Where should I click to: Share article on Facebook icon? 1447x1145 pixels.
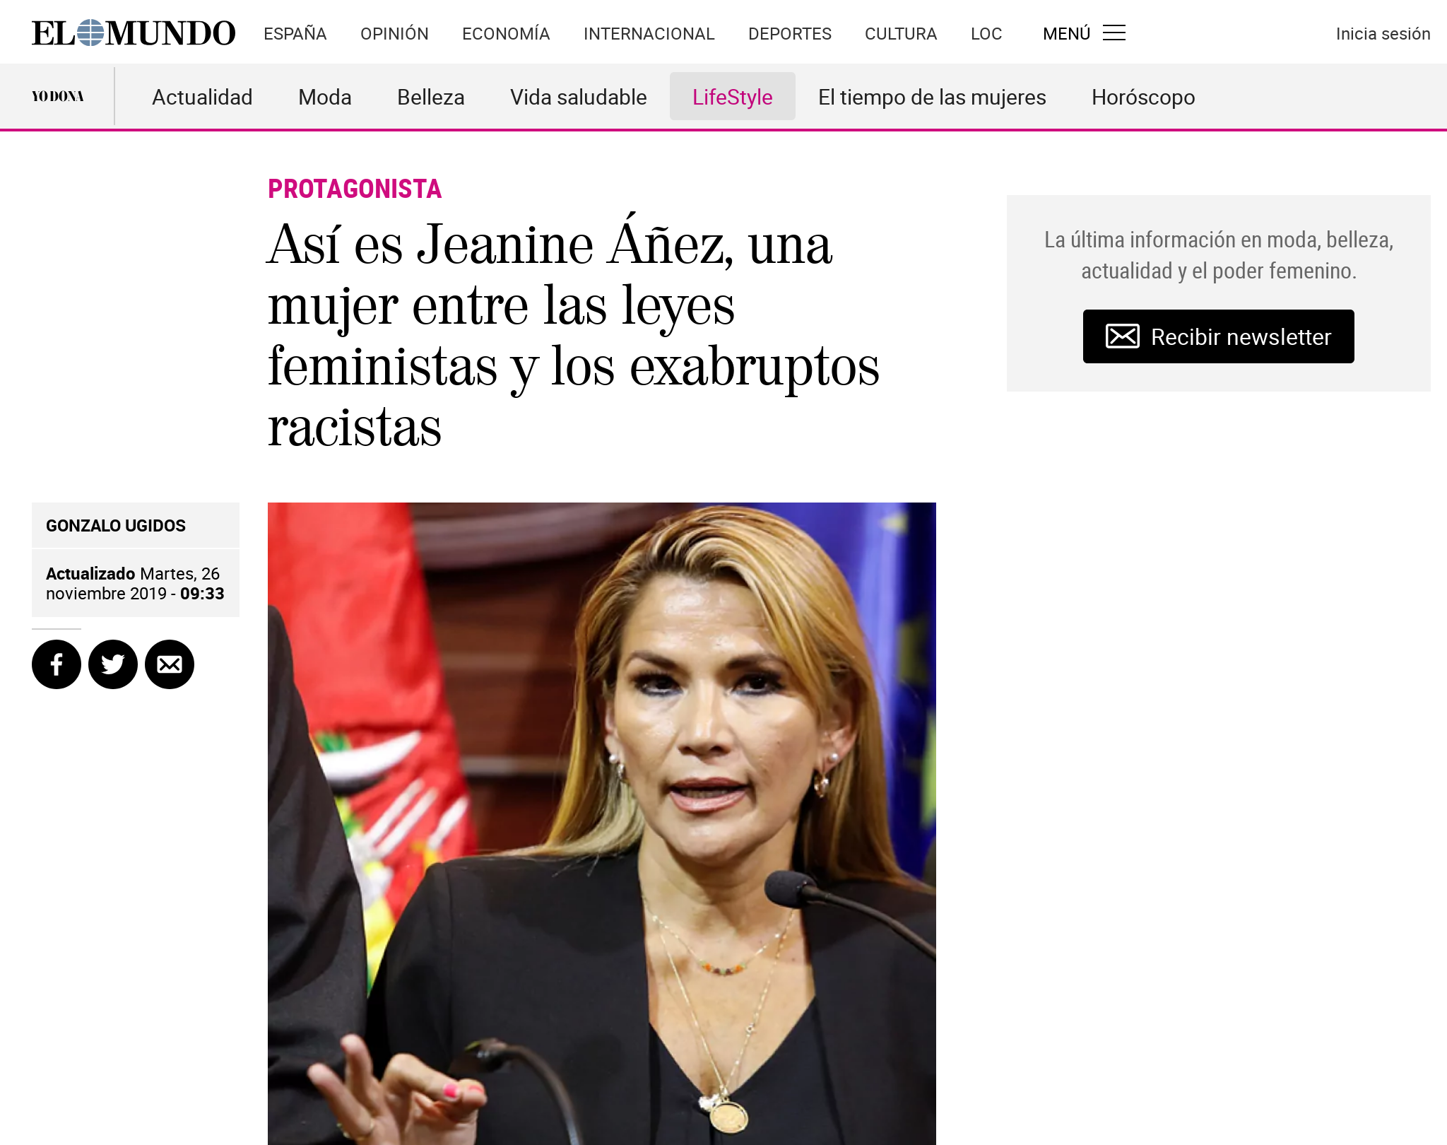(57, 664)
